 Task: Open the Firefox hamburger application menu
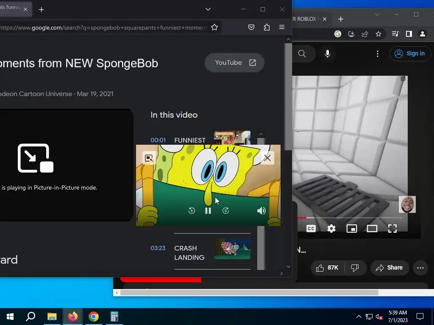pos(282,27)
